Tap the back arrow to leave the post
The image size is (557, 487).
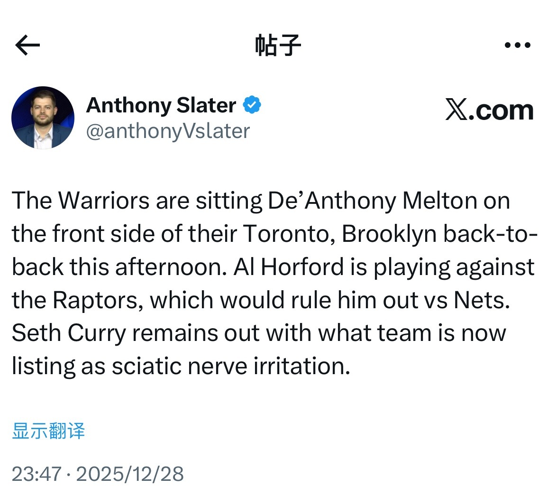pos(27,45)
